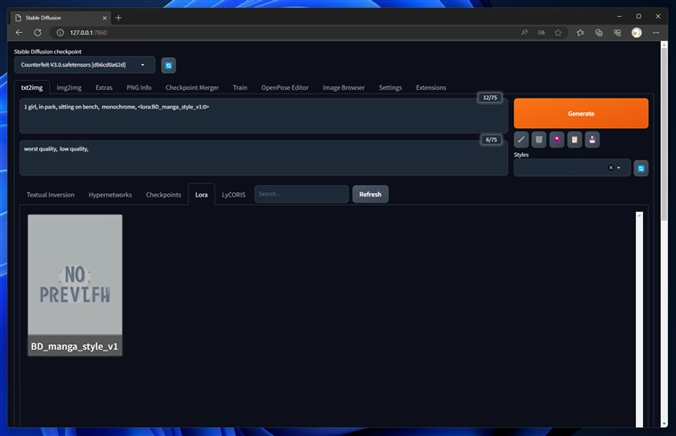676x436 pixels.
Task: Open the Image Browser tab
Action: (x=343, y=87)
